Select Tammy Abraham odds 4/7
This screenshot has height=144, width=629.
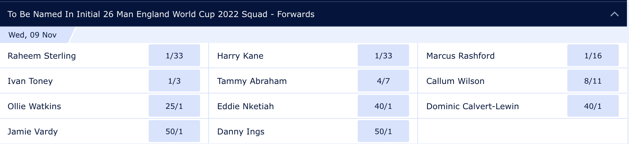[x=383, y=81]
